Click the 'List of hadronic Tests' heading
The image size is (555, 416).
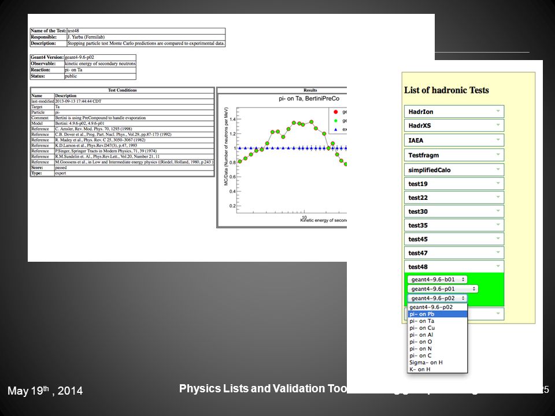tap(446, 90)
